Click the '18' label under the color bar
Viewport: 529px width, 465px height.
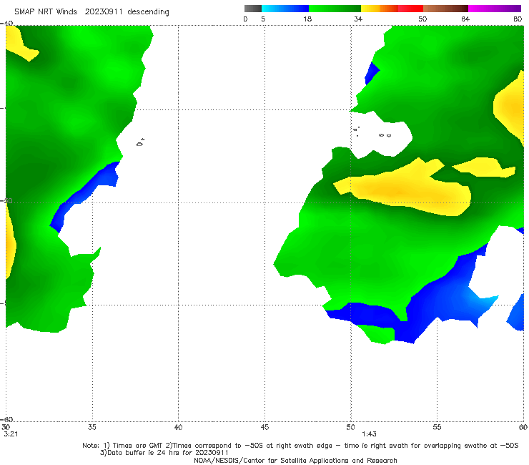click(x=307, y=19)
